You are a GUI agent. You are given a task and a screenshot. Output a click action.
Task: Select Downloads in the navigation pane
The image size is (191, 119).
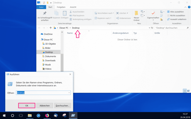coord(50,60)
